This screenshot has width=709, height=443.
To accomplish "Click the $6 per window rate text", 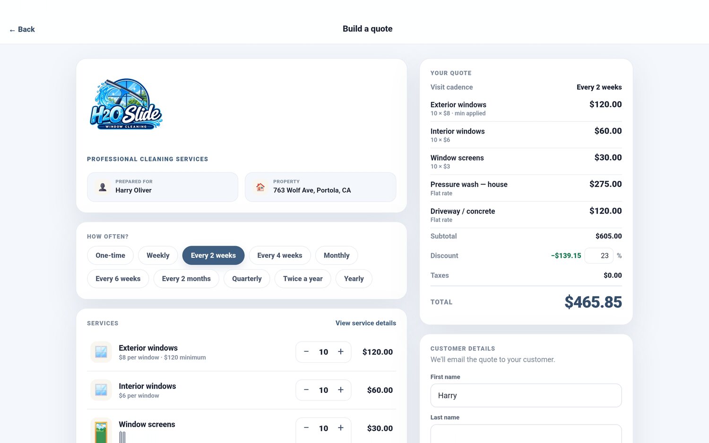I will (x=139, y=396).
